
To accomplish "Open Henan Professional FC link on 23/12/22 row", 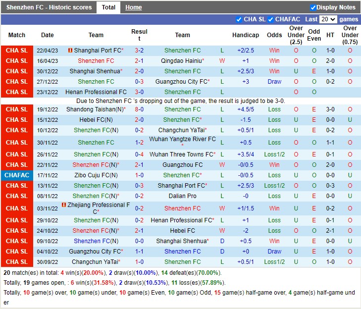I will point(96,92).
